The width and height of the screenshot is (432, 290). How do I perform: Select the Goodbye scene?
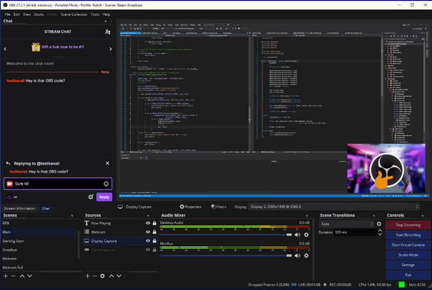tap(38, 250)
